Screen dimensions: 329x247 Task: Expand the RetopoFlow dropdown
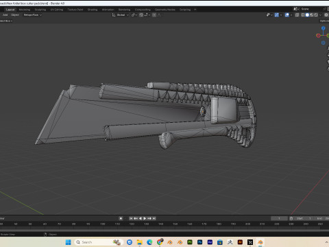33,15
